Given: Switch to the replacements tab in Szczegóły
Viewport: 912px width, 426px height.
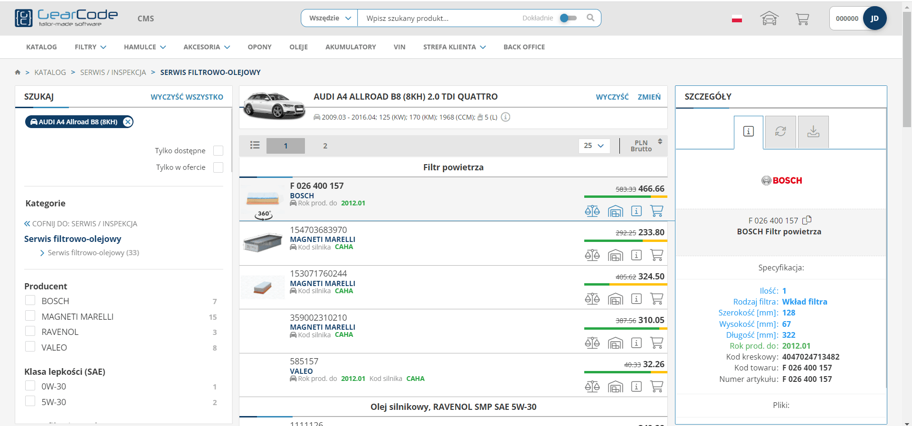Looking at the screenshot, I should point(780,132).
